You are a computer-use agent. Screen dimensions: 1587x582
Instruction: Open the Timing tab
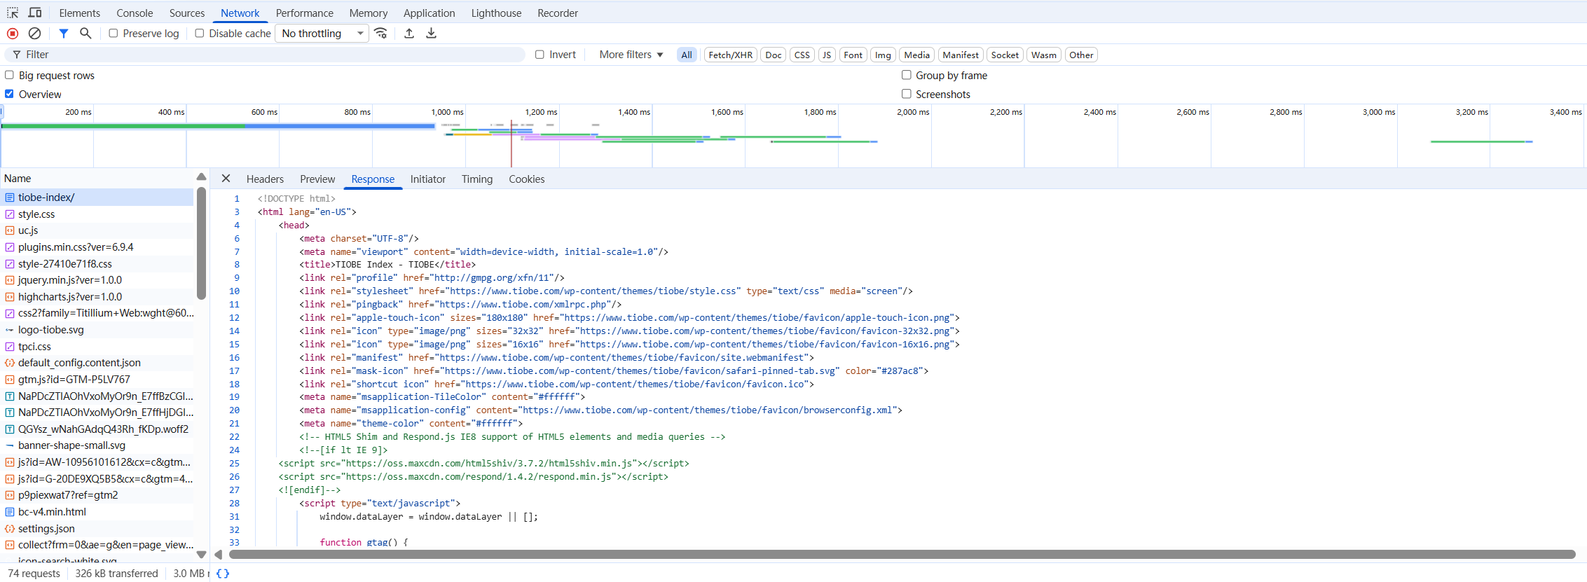pyautogui.click(x=477, y=179)
